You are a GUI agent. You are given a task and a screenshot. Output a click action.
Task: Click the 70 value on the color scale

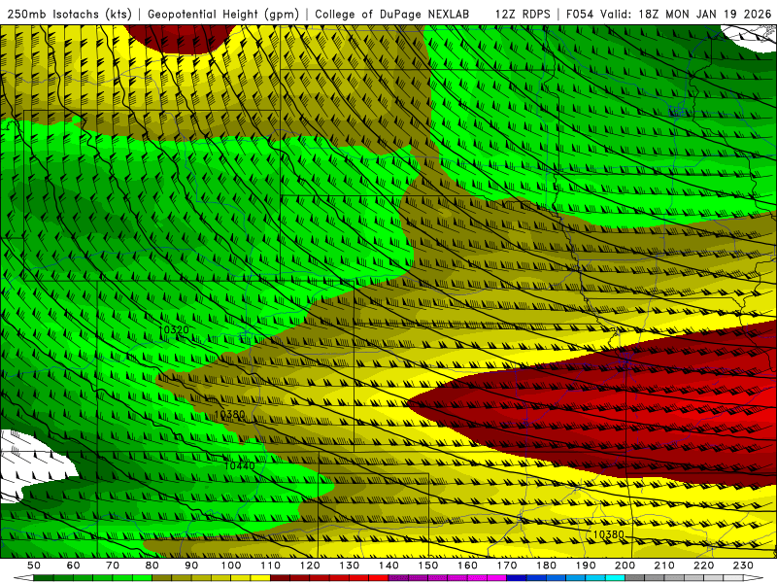tap(113, 566)
